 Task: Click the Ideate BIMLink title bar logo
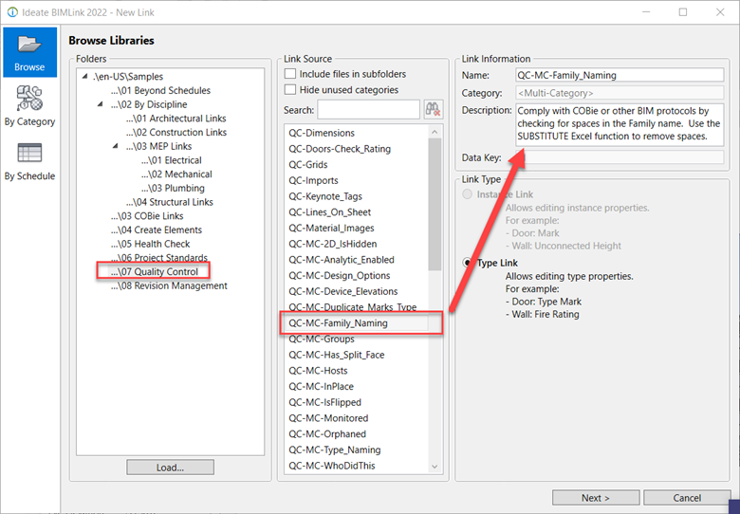click(12, 12)
